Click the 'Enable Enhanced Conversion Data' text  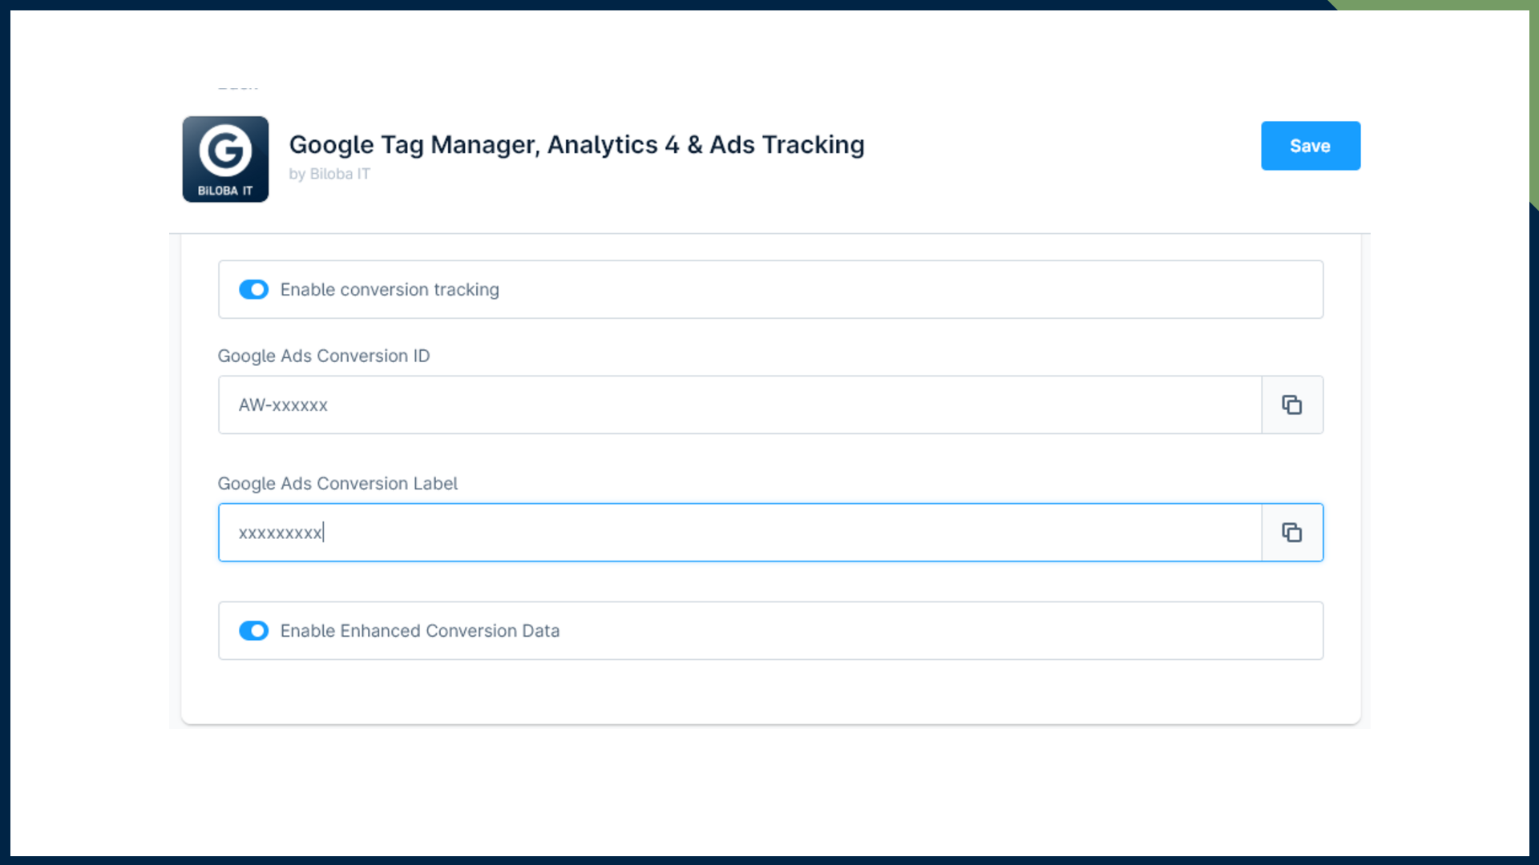tap(419, 631)
